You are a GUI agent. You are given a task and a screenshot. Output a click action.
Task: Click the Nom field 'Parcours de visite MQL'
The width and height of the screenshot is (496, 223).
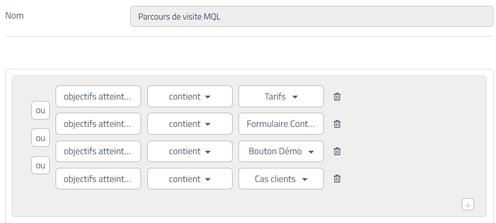click(x=312, y=17)
